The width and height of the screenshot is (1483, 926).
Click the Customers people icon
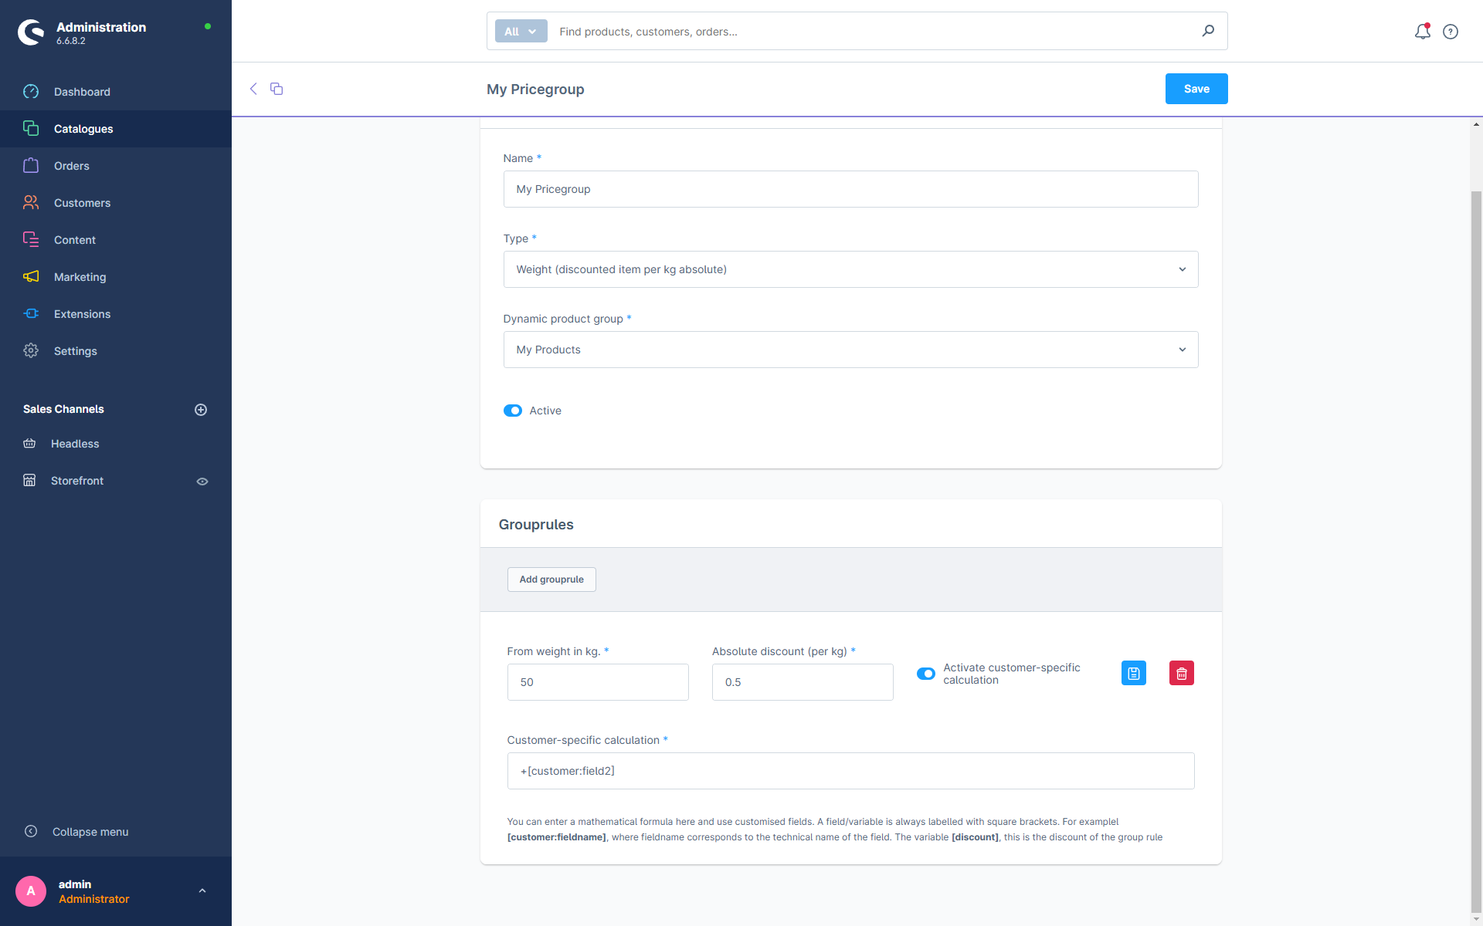31,202
